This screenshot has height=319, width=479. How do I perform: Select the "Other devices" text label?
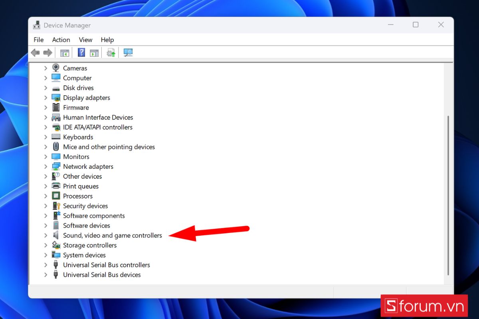tap(82, 176)
